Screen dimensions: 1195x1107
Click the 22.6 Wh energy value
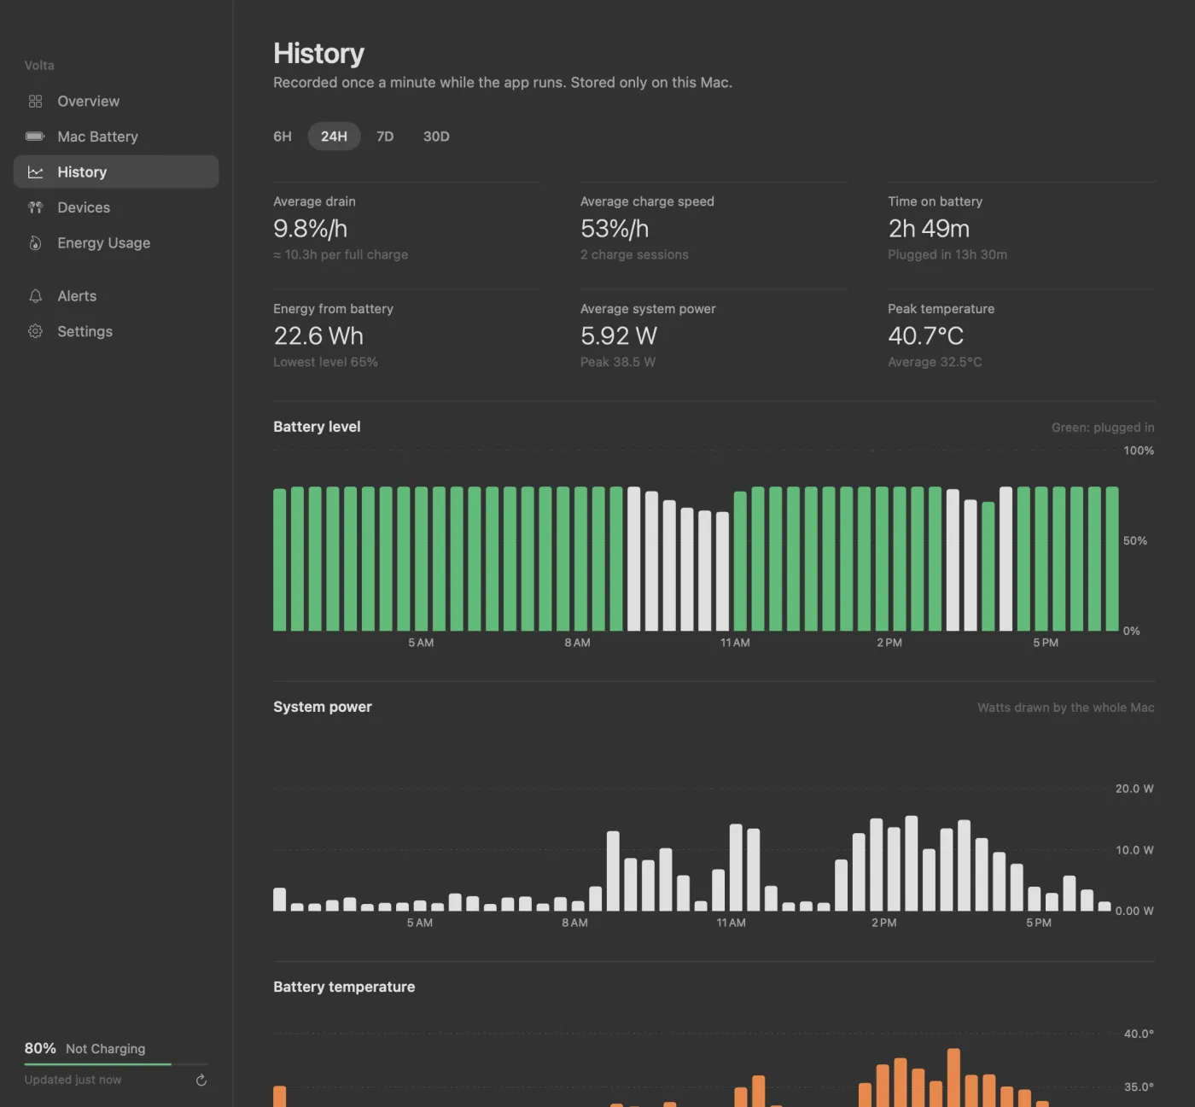[x=318, y=336]
